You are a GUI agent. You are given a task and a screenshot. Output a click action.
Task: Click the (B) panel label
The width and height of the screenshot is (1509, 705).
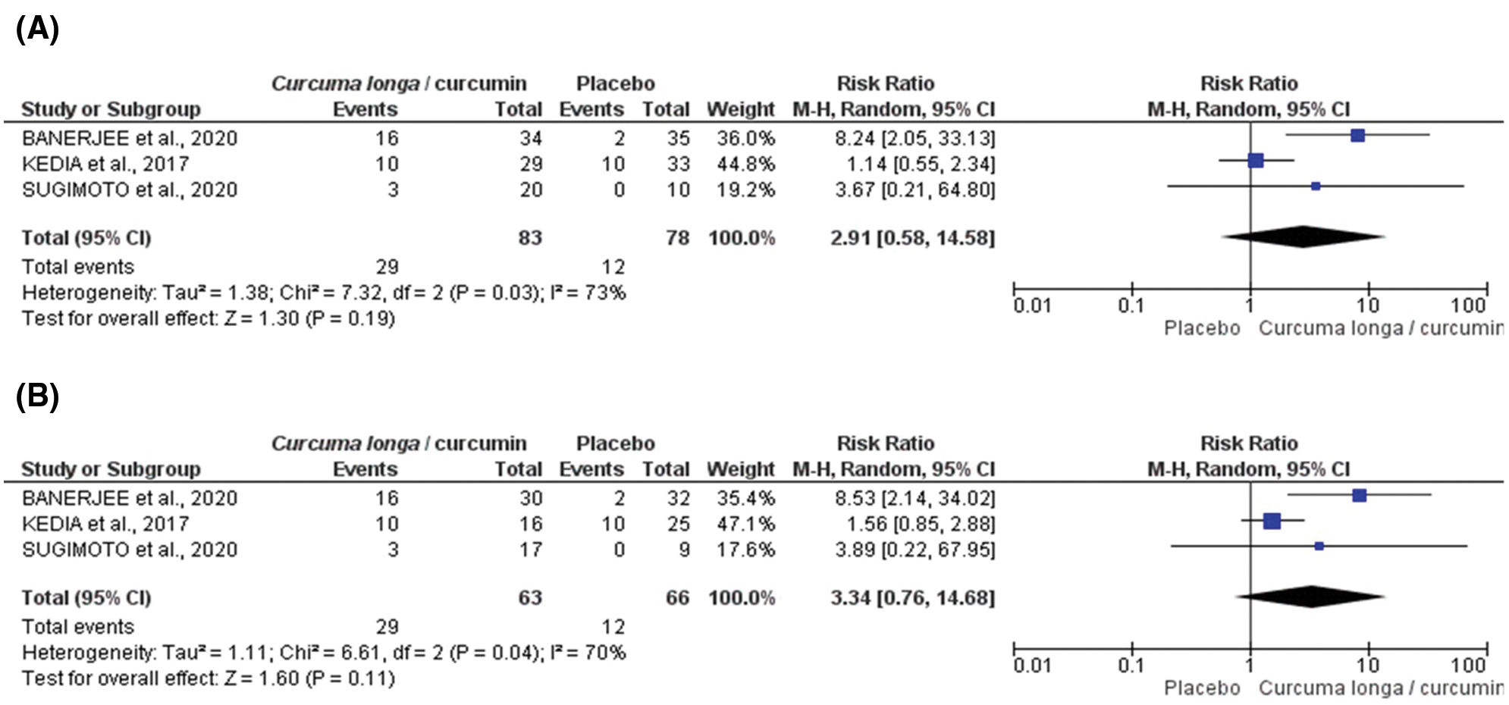point(37,396)
